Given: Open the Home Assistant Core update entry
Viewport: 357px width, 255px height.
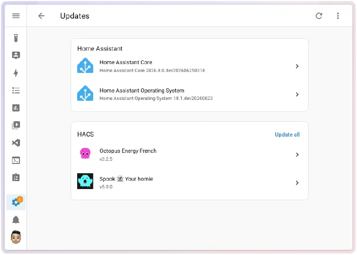Looking at the screenshot, I should click(190, 66).
